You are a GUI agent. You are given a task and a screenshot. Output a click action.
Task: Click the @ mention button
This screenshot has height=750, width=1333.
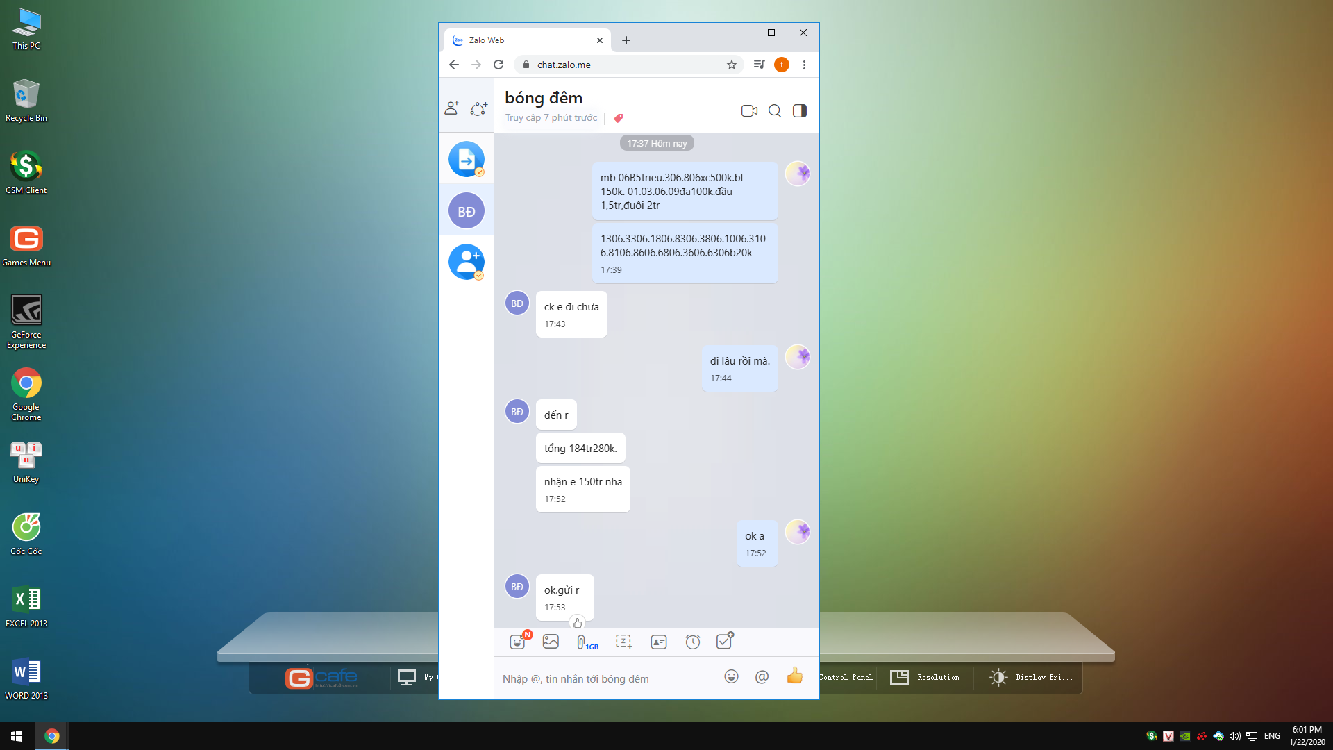pyautogui.click(x=762, y=676)
